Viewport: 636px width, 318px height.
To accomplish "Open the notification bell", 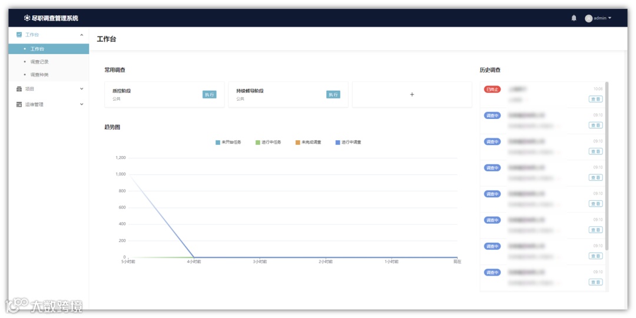I will (x=574, y=18).
